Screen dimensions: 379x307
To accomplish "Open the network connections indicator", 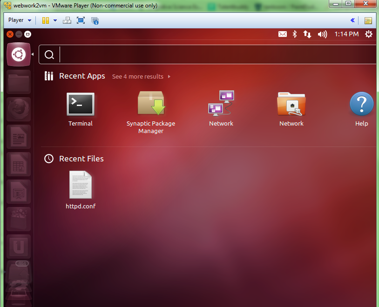I will tap(307, 34).
